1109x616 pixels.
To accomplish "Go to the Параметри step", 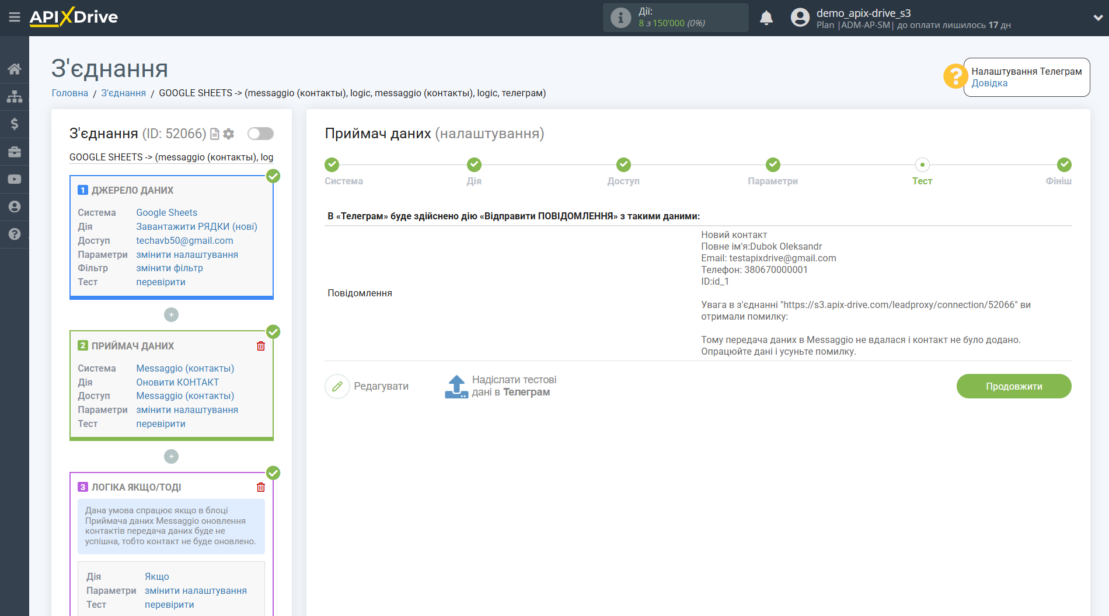I will click(773, 165).
